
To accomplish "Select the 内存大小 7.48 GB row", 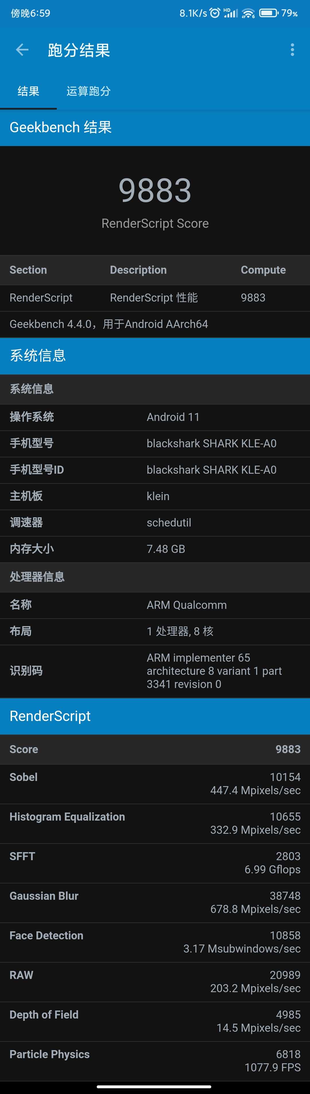I will (155, 549).
